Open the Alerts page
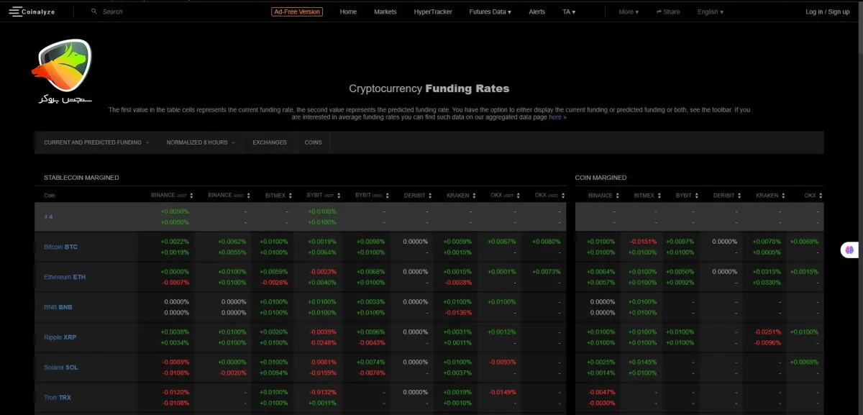 [x=537, y=12]
